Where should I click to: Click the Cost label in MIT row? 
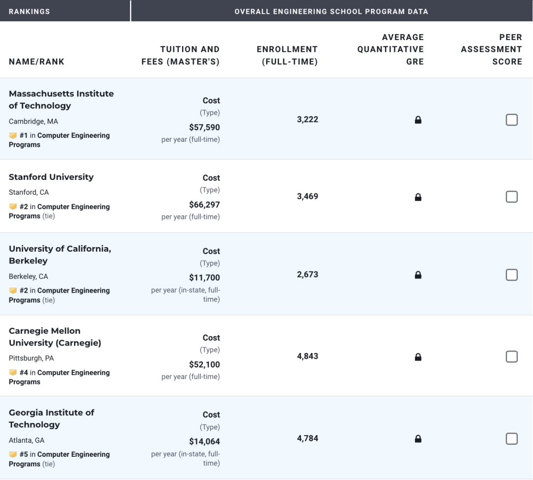(211, 100)
